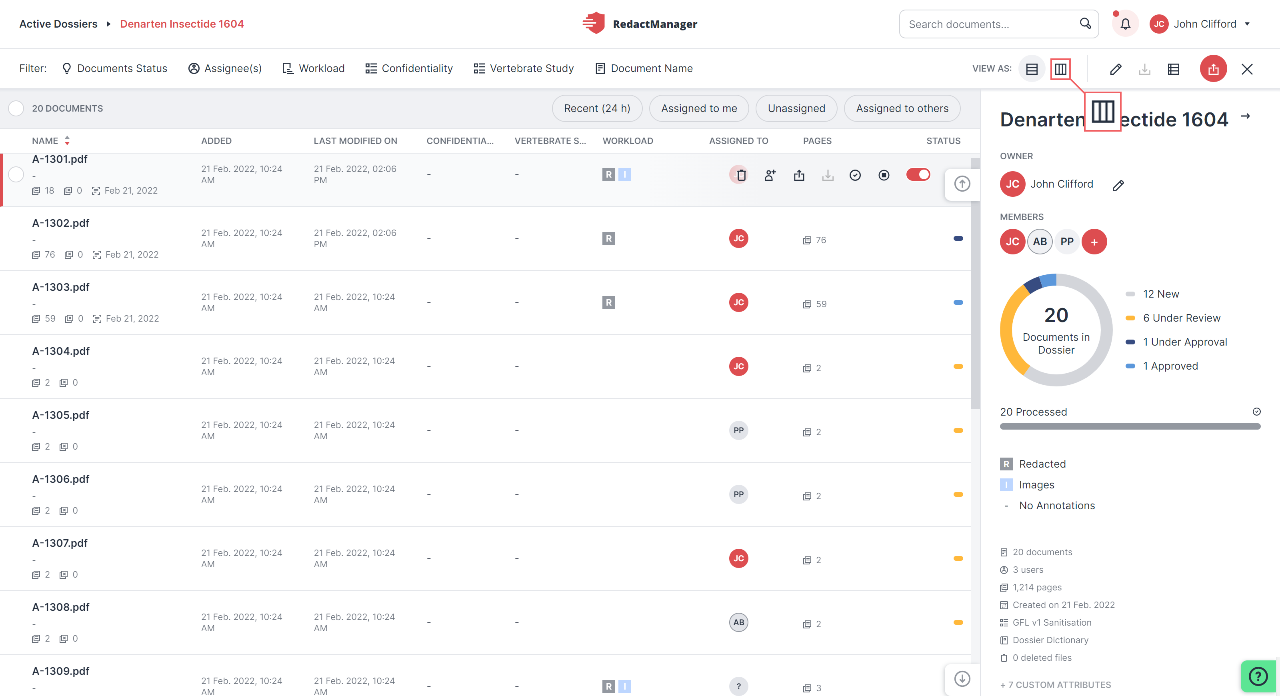Go to Active Dossiers breadcrumb
The image size is (1280, 696).
58,24
